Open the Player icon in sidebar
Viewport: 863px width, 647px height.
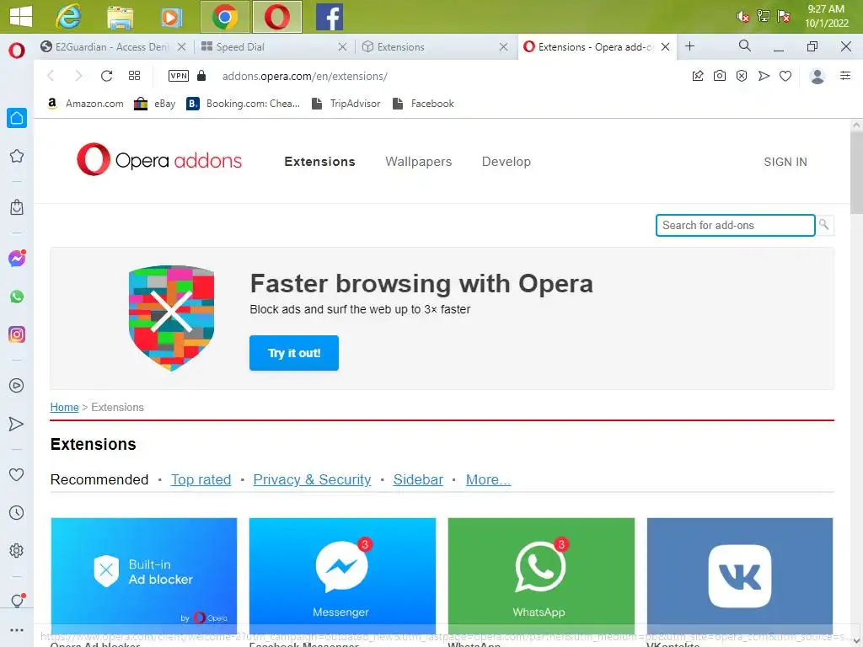pyautogui.click(x=17, y=386)
